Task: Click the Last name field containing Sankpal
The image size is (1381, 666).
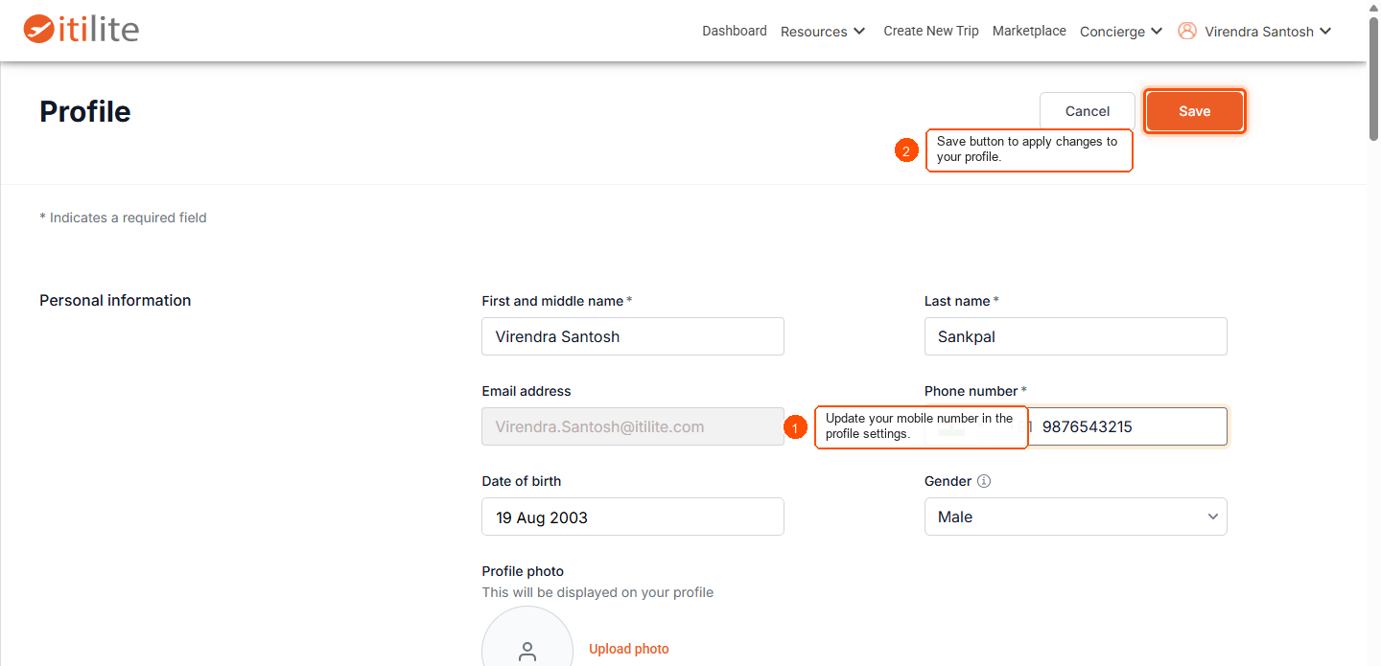Action: pos(1076,336)
